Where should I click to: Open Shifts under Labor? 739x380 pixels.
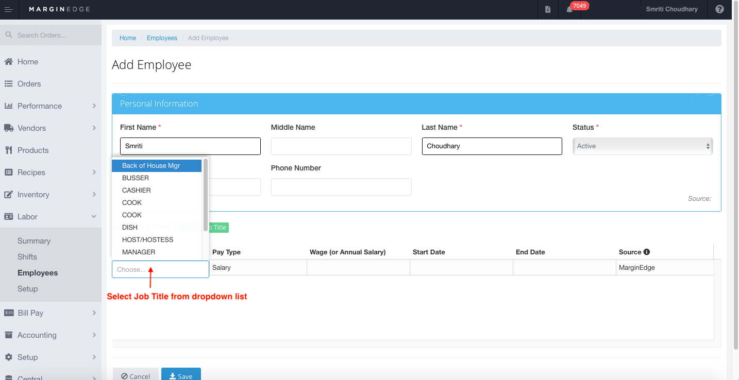pyautogui.click(x=27, y=257)
